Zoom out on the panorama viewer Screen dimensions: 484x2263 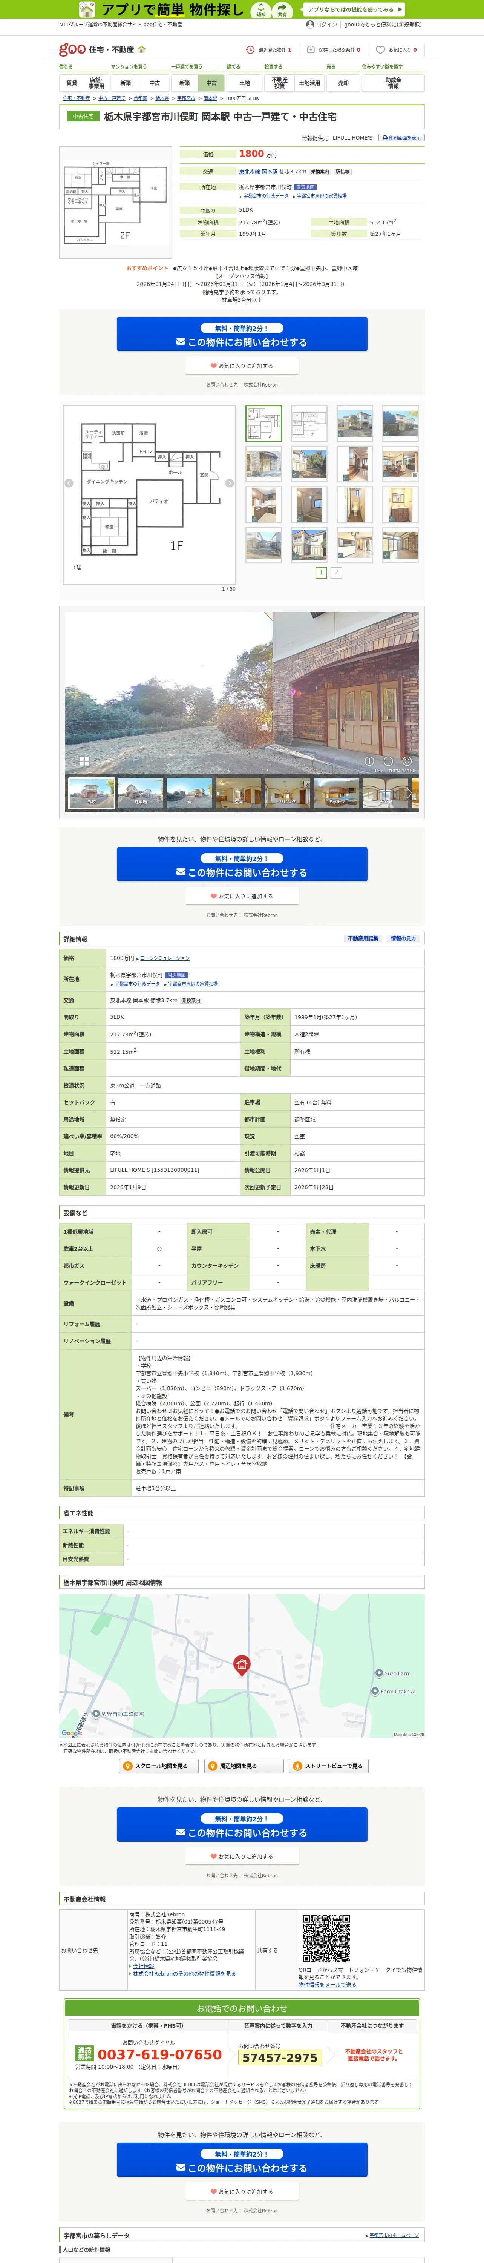tap(388, 761)
